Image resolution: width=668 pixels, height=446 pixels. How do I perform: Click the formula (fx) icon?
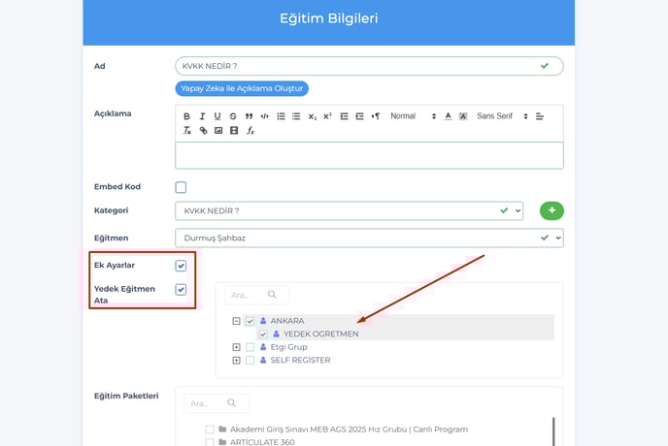[250, 130]
